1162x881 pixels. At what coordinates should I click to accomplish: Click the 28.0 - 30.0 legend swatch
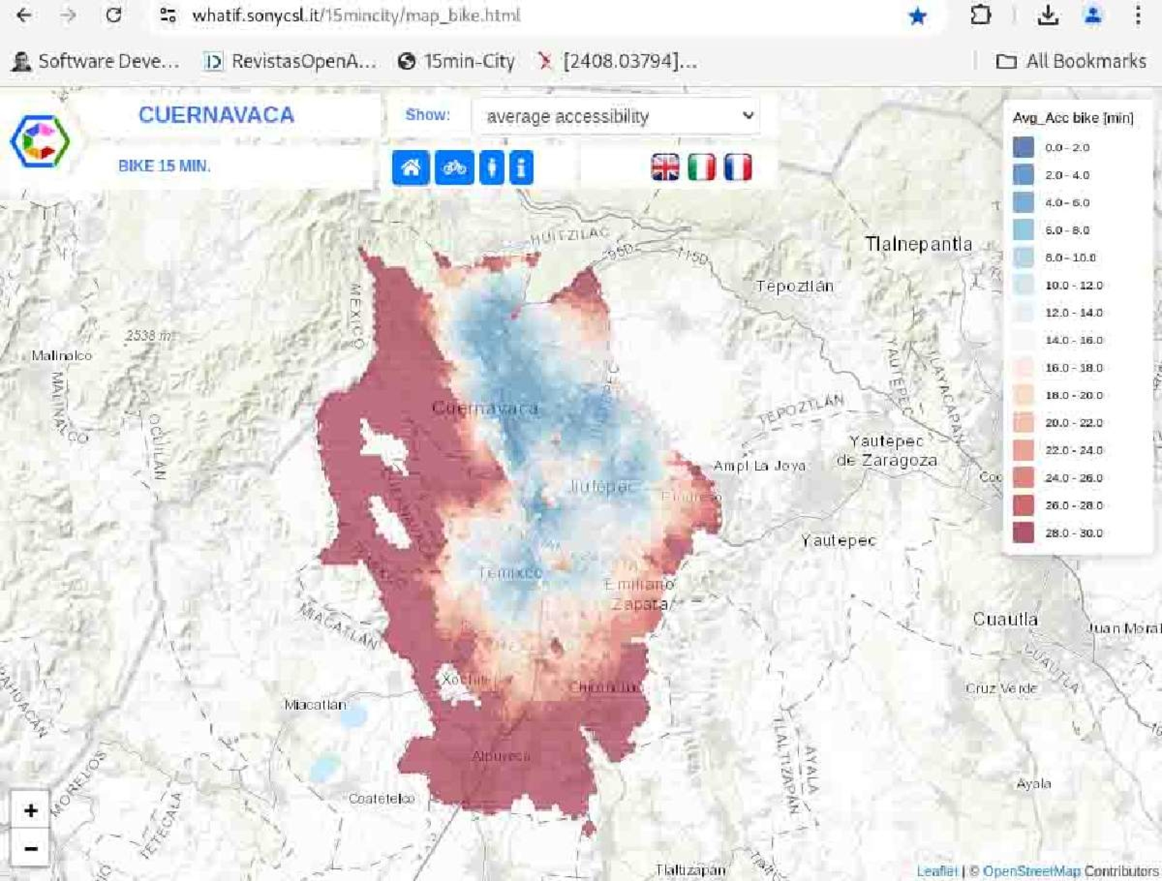click(1023, 533)
